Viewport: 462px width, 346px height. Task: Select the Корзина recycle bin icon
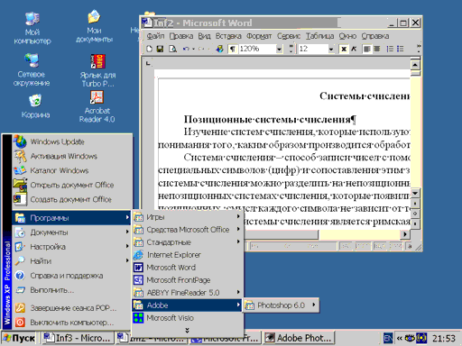coord(35,106)
